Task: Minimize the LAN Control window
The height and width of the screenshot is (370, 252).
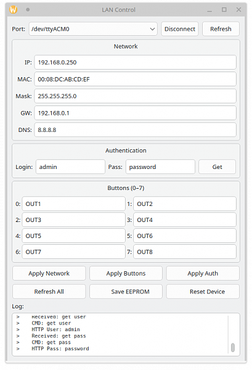Action: click(209, 10)
